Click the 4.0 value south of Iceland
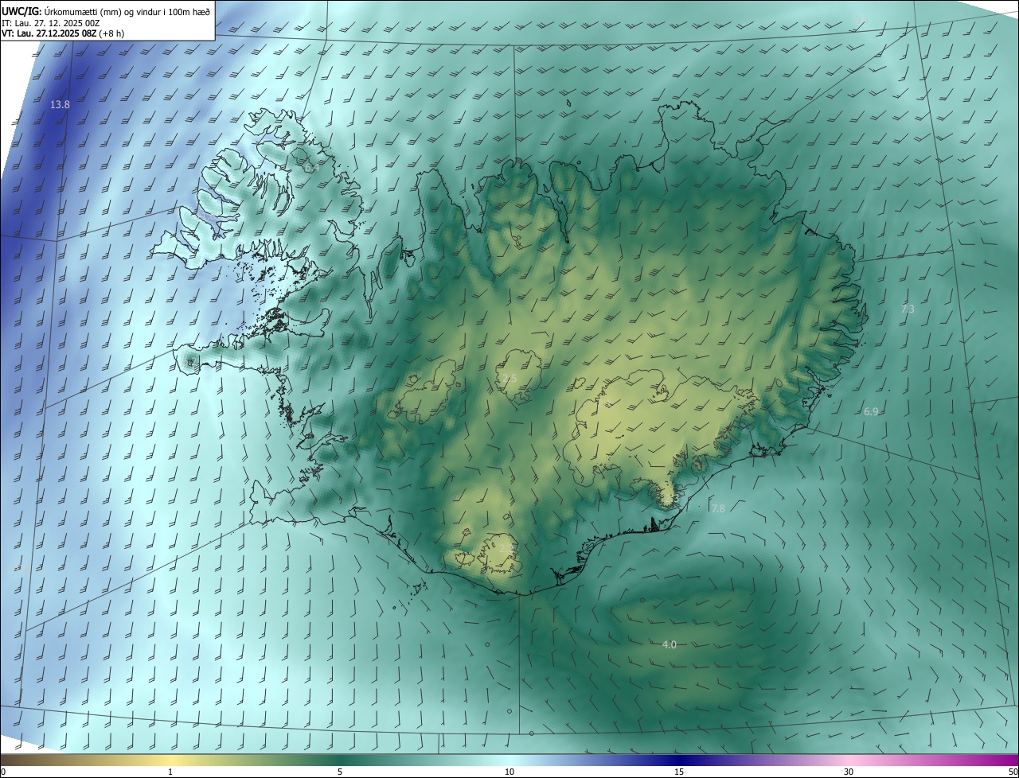The width and height of the screenshot is (1019, 778). pyautogui.click(x=670, y=644)
